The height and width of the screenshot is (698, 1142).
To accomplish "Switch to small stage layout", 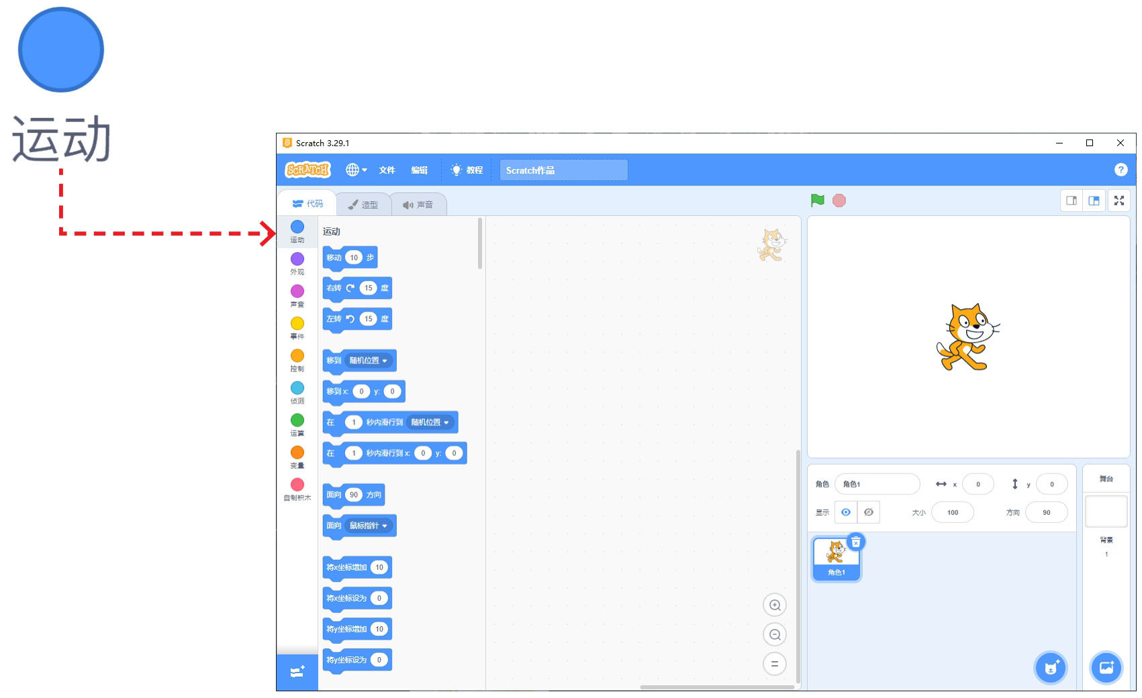I will point(1072,200).
